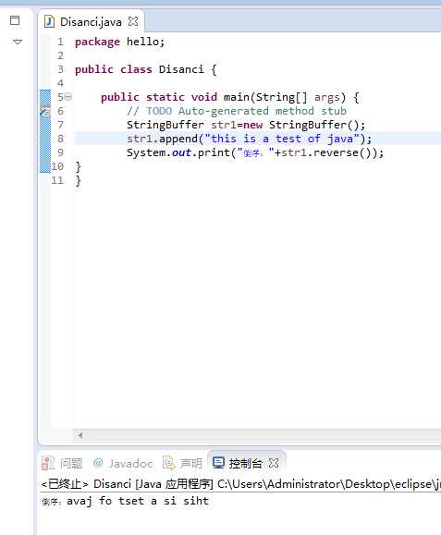
Task: Click the horizontal scrollbar left arrow in editor
Action: (80, 435)
